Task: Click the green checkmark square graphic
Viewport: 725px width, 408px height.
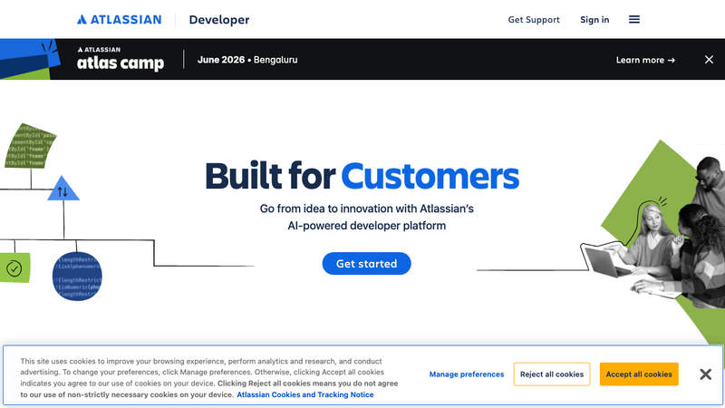Action: tap(14, 267)
